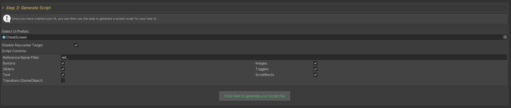Toggle the Toggles checkbox
Image resolution: width=511 pixels, height=108 pixels.
315,69
